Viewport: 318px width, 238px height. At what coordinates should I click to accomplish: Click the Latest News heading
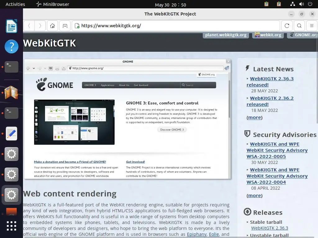click(x=273, y=69)
